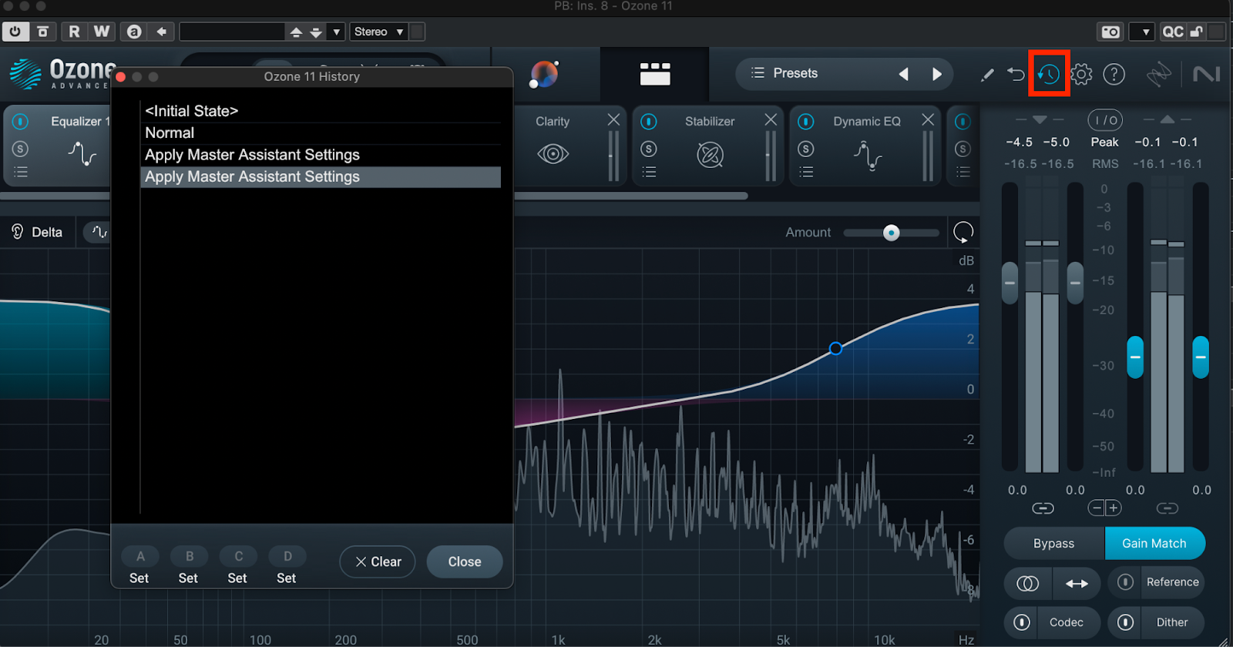Select the Normal history entry

coord(170,133)
